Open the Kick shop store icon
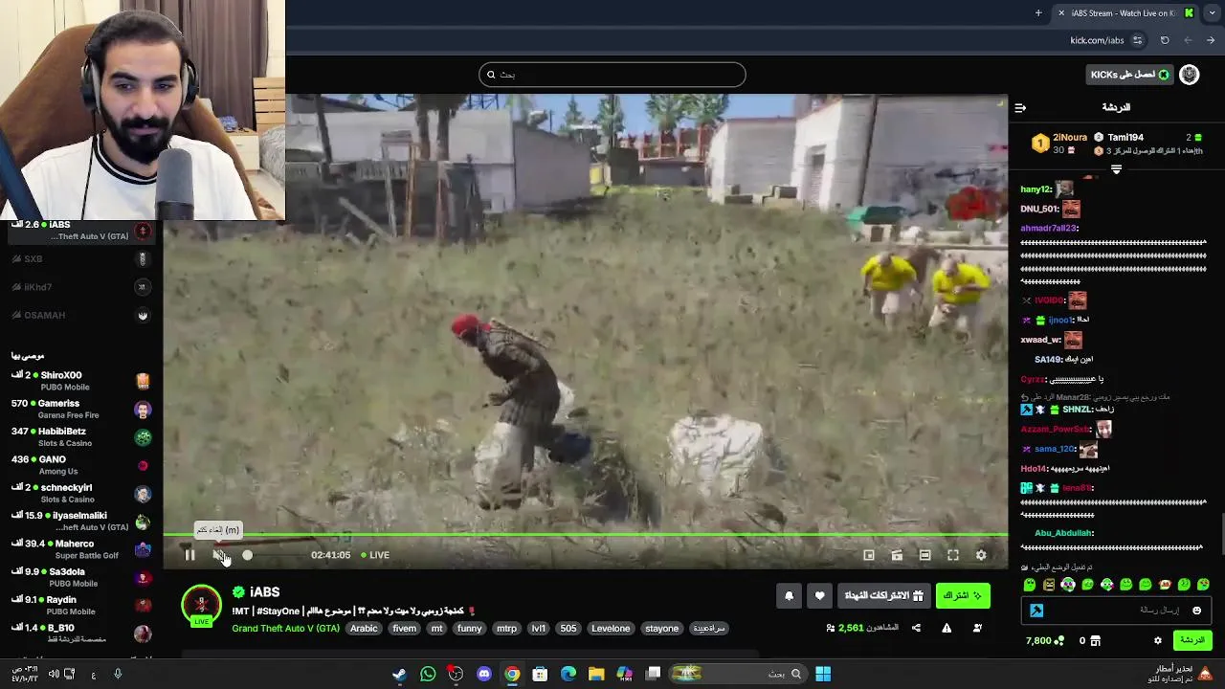1225x689 pixels. pyautogui.click(x=1096, y=640)
